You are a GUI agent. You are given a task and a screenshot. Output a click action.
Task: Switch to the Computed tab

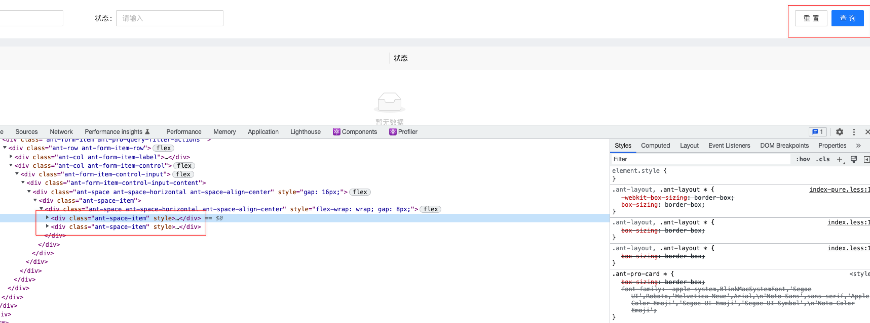(x=655, y=145)
